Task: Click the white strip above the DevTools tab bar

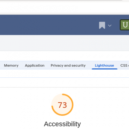Action: 64,56
